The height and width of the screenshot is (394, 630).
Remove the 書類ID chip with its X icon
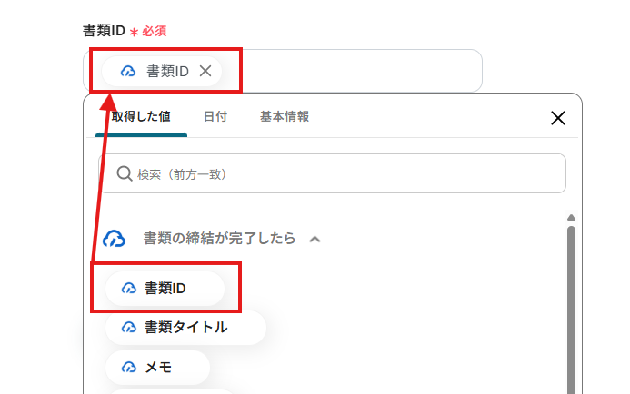205,71
